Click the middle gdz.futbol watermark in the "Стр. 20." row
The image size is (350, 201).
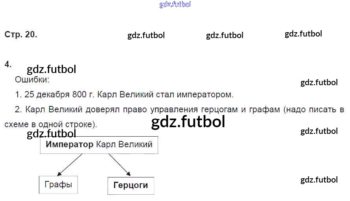point(225,35)
